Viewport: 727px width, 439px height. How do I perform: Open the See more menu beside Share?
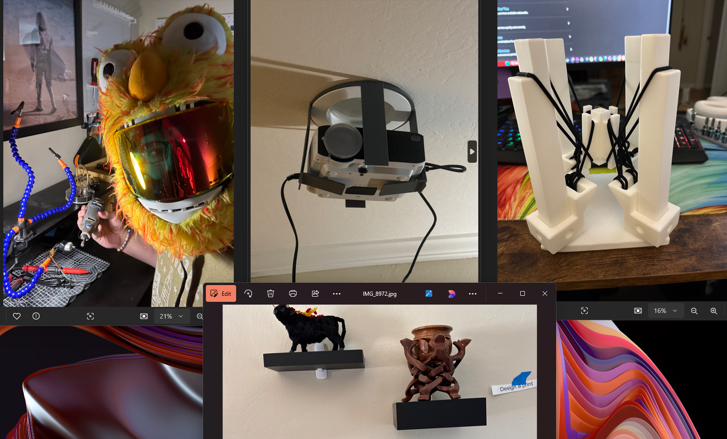[337, 293]
